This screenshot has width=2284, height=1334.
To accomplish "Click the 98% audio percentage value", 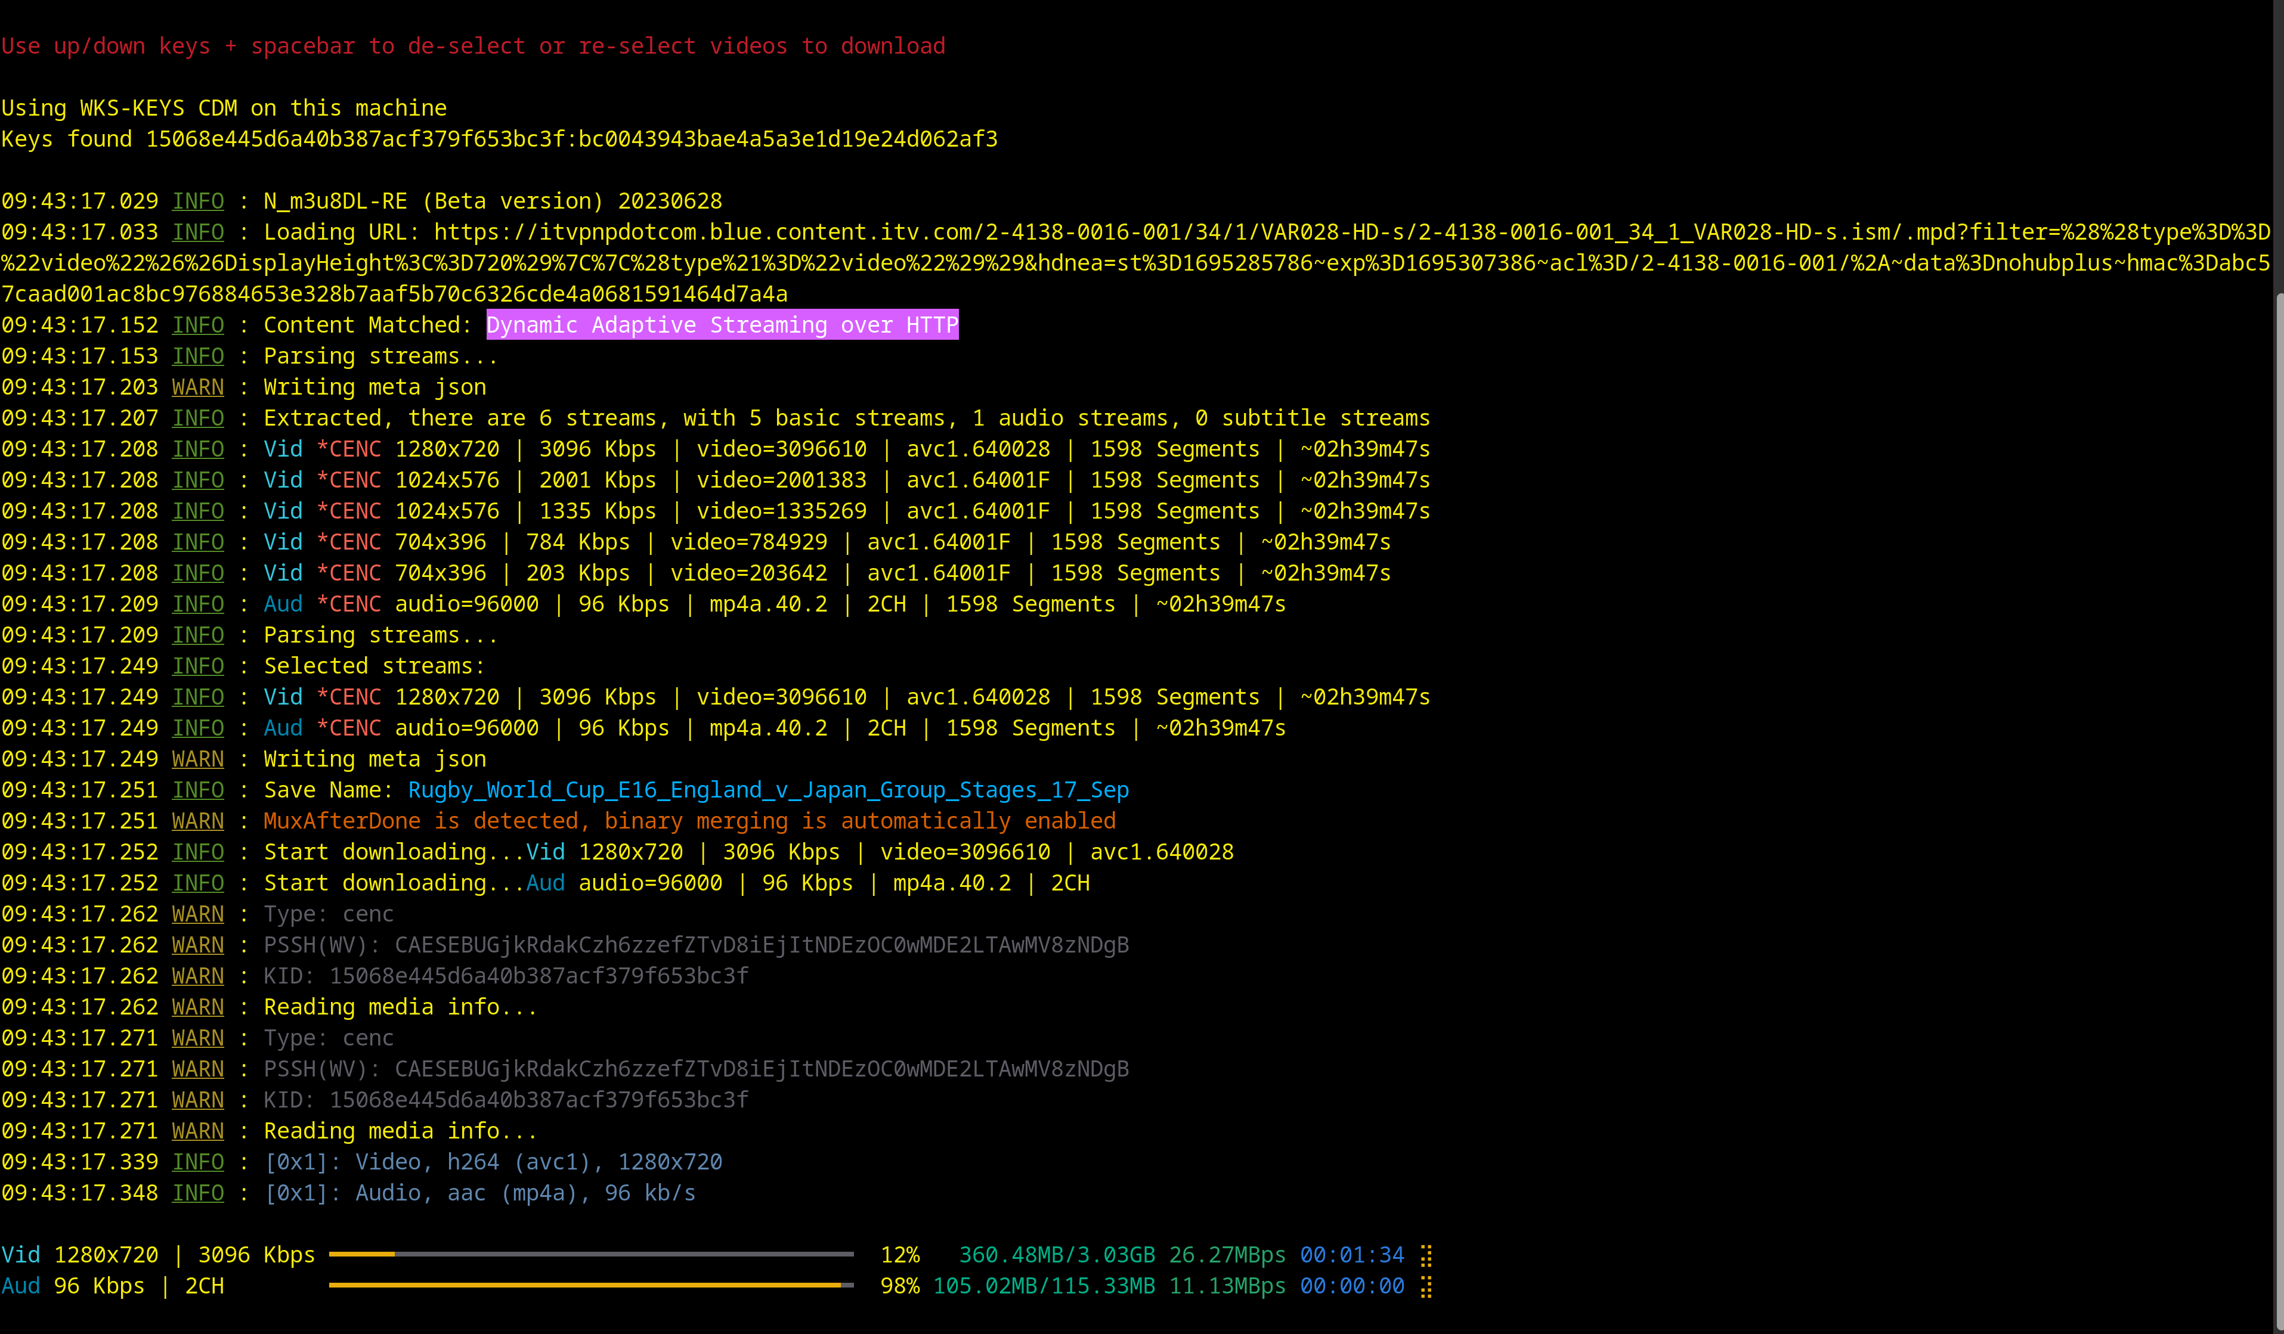I will 900,1286.
